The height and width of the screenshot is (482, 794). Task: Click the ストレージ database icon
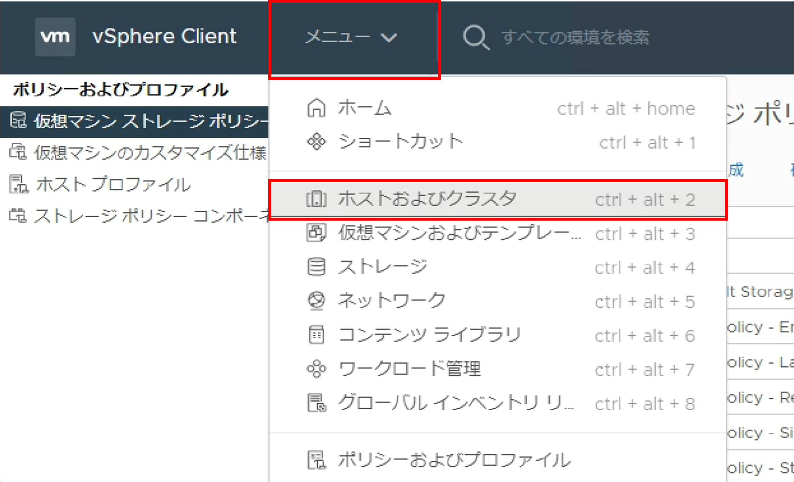click(316, 267)
